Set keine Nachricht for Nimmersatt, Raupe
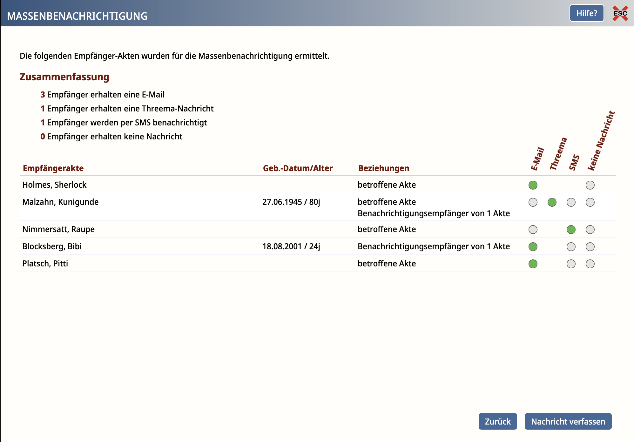Image resolution: width=634 pixels, height=442 pixels. point(590,230)
